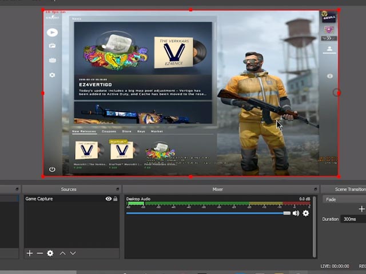This screenshot has height=274, width=366.
Task: Click CS:GO Play button in preview sidebar
Action: point(52,33)
